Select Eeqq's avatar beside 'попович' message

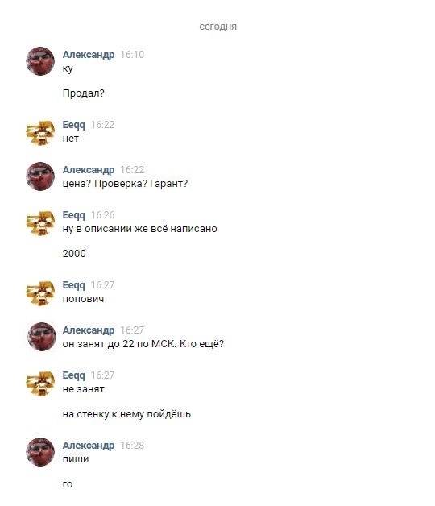(40, 293)
